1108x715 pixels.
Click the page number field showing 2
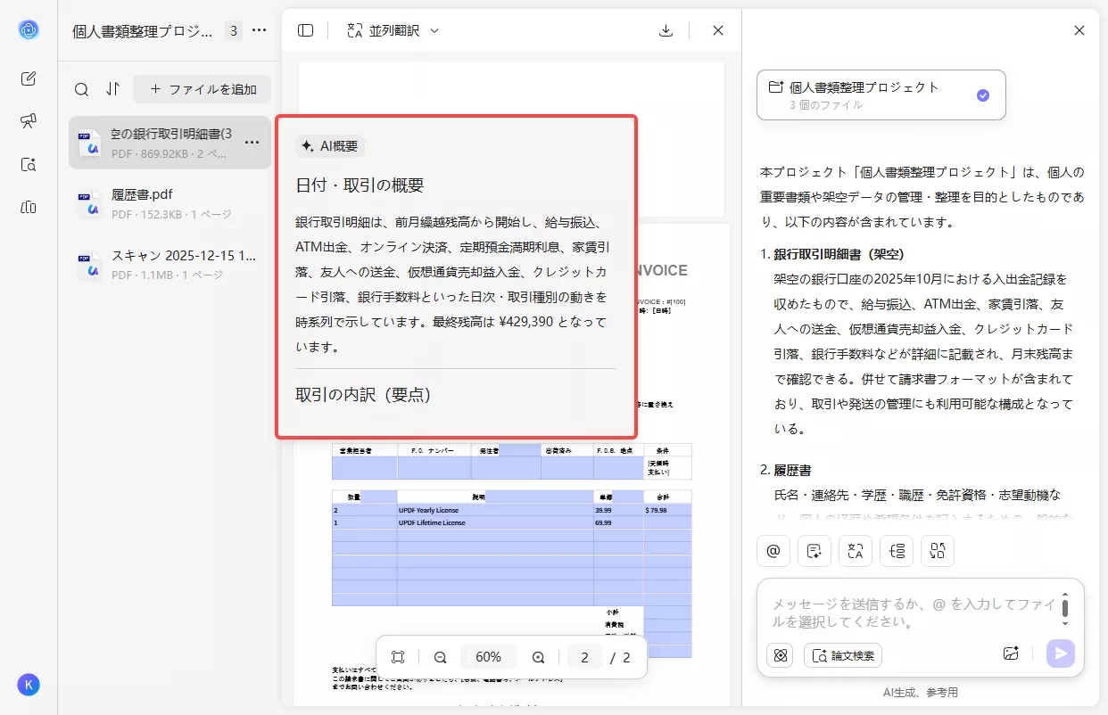tap(584, 657)
